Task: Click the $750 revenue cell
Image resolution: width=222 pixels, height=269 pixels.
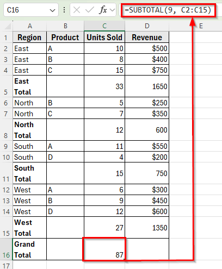Action: pyautogui.click(x=147, y=70)
